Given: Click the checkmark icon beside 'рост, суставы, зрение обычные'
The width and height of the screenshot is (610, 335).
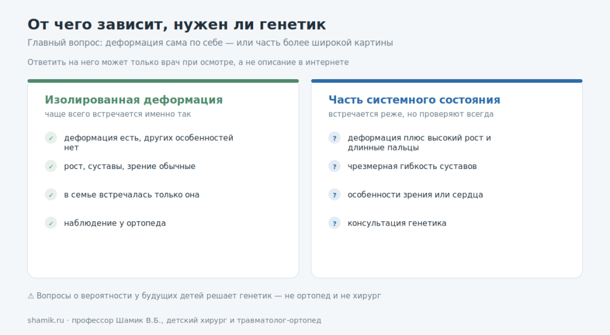Looking at the screenshot, I should tap(51, 167).
